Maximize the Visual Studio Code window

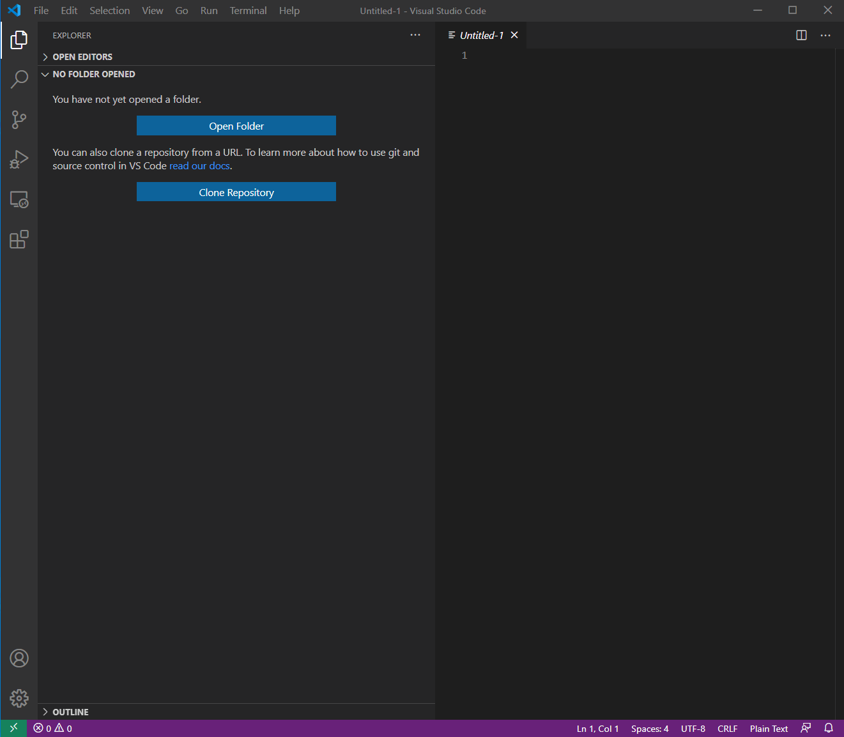tap(792, 10)
